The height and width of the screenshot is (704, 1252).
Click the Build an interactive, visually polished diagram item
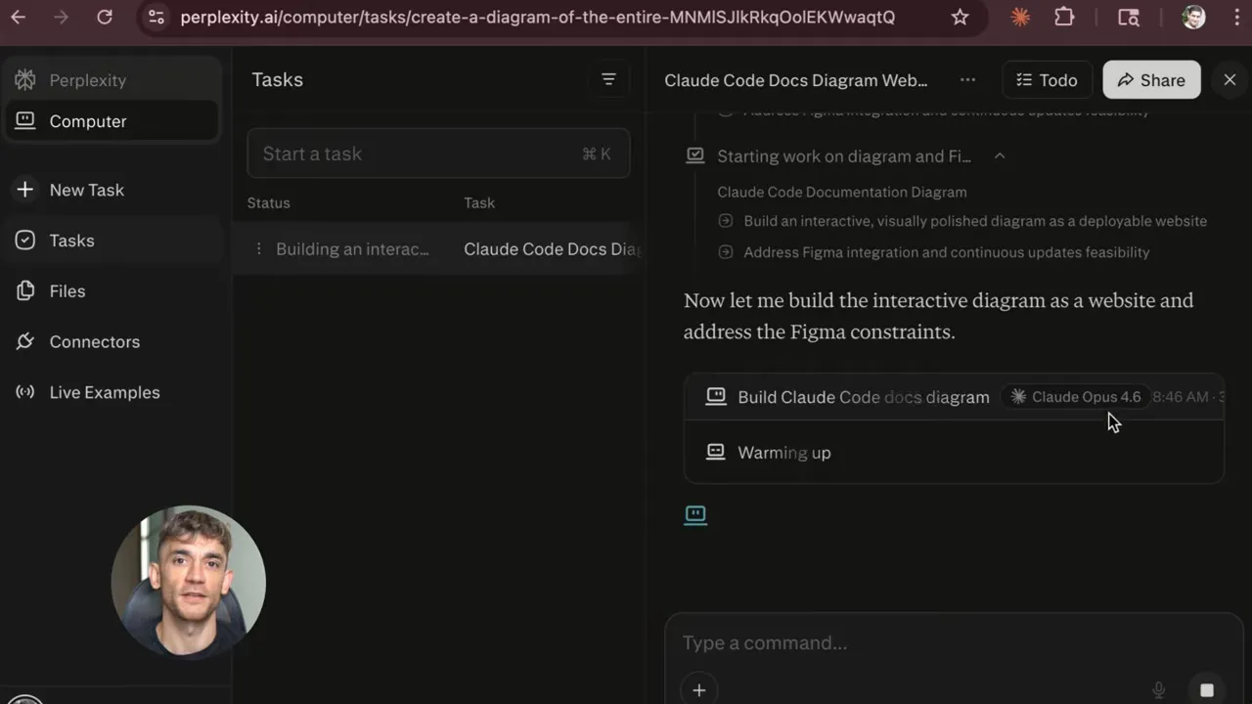pos(975,221)
